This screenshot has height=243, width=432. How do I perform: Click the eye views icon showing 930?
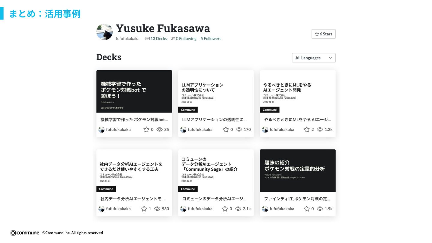tap(157, 208)
